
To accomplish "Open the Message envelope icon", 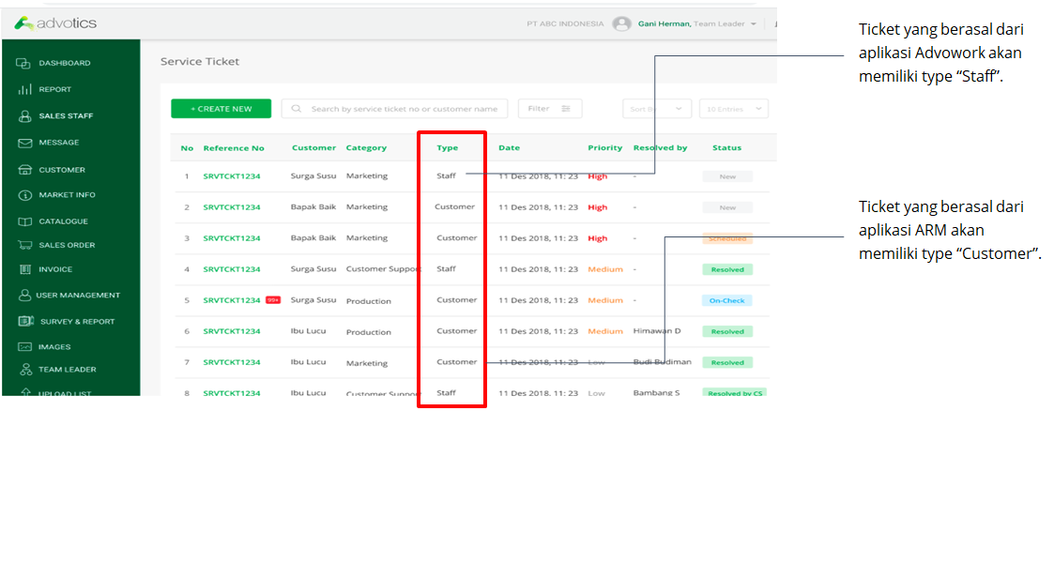I will 24,143.
